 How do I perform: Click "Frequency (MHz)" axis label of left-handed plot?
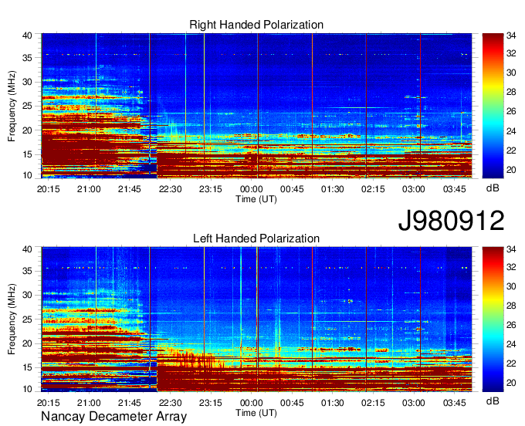(x=12, y=319)
